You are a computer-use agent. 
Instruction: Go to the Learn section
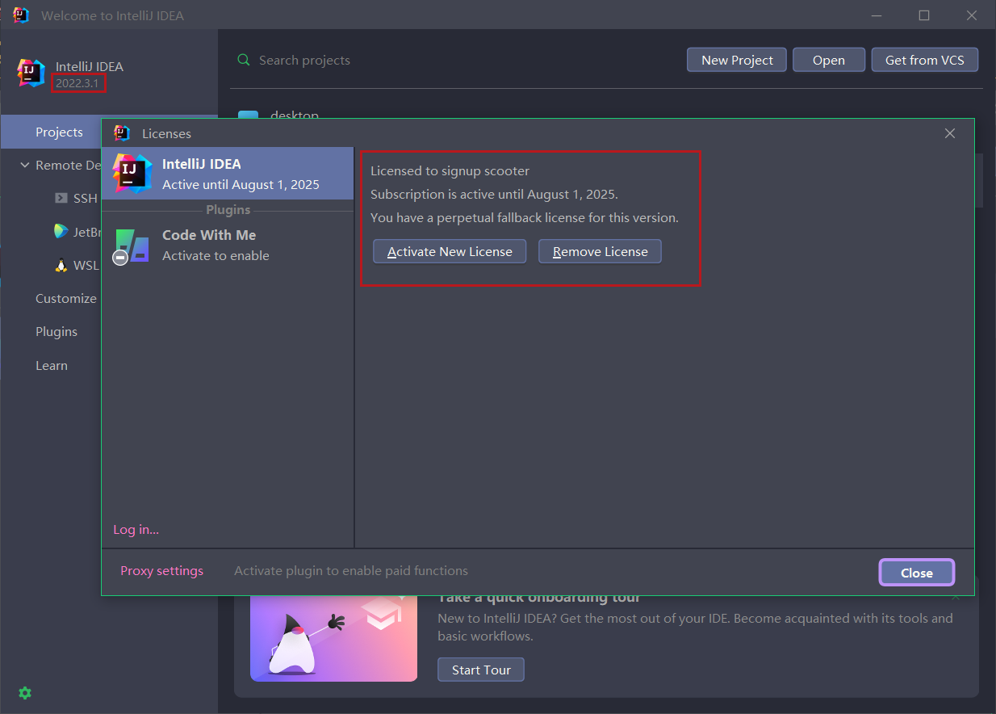click(52, 366)
